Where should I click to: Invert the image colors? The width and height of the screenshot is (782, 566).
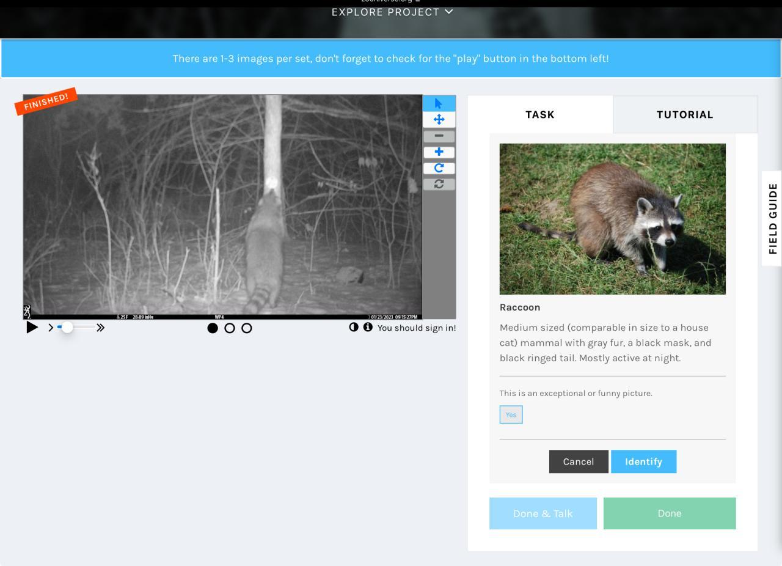coord(354,327)
